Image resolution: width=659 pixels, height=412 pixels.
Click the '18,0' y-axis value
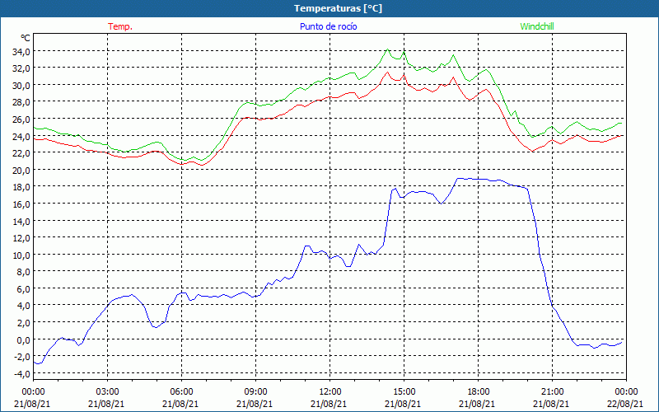tap(21, 187)
